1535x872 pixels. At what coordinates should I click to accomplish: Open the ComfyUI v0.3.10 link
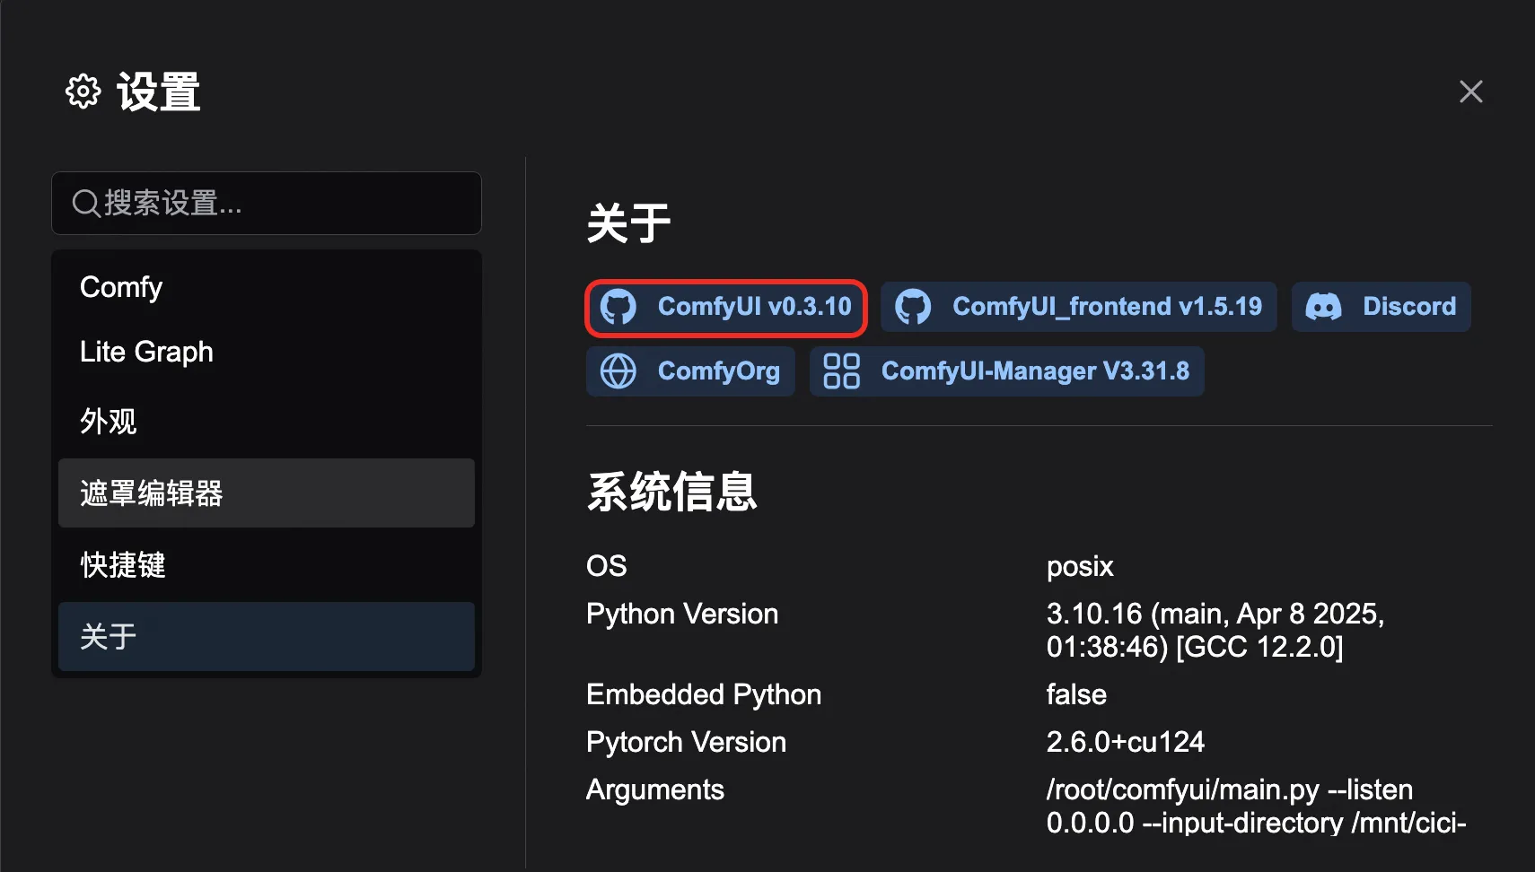726,308
